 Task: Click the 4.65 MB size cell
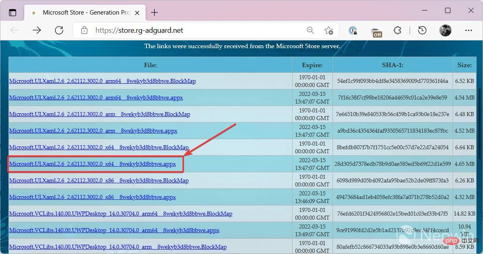tap(464, 164)
